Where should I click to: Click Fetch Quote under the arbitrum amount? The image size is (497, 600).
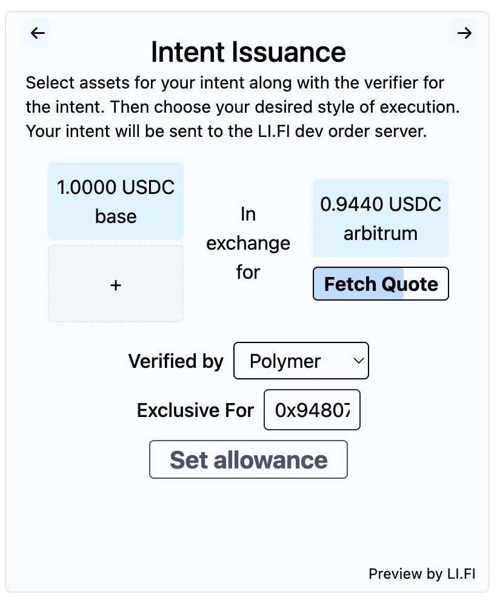380,284
